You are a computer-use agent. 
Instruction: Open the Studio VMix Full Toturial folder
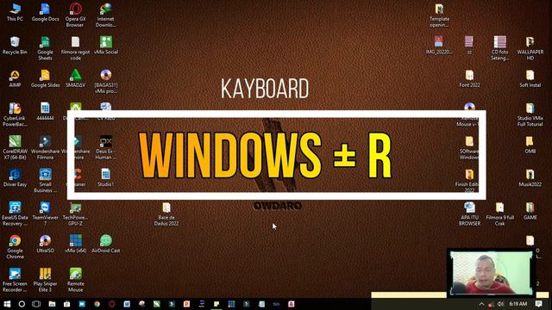pos(530,115)
